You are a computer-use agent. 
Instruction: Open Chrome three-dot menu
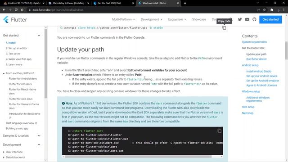pyautogui.click(x=284, y=10)
